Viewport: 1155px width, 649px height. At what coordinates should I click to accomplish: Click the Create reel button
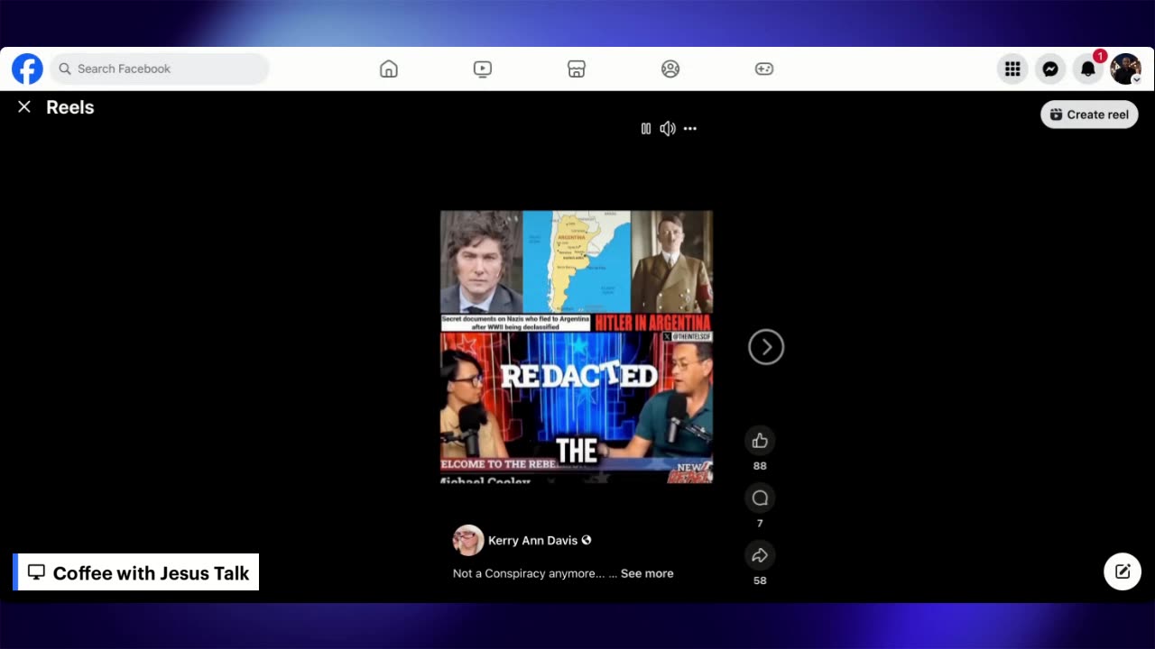pos(1089,114)
